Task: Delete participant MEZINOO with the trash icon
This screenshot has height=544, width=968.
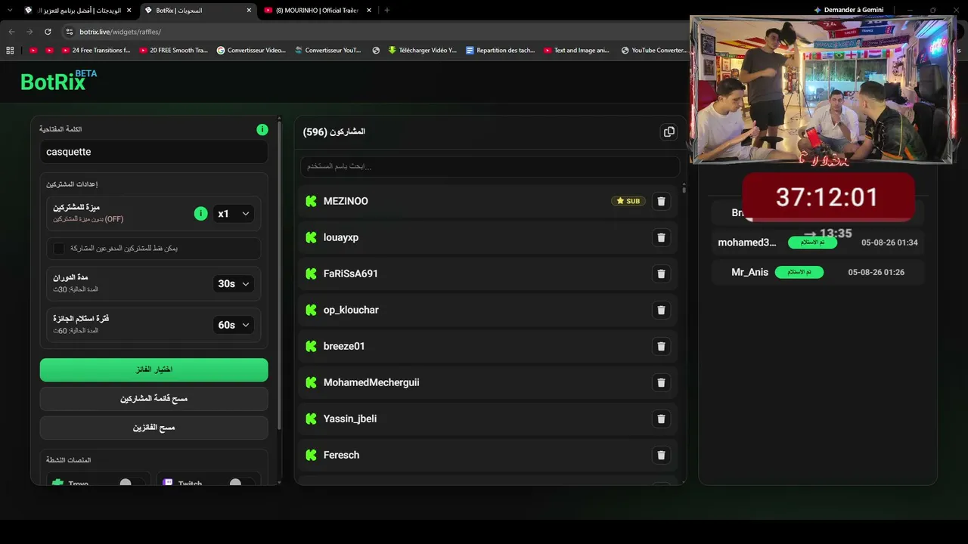Action: tap(661, 201)
